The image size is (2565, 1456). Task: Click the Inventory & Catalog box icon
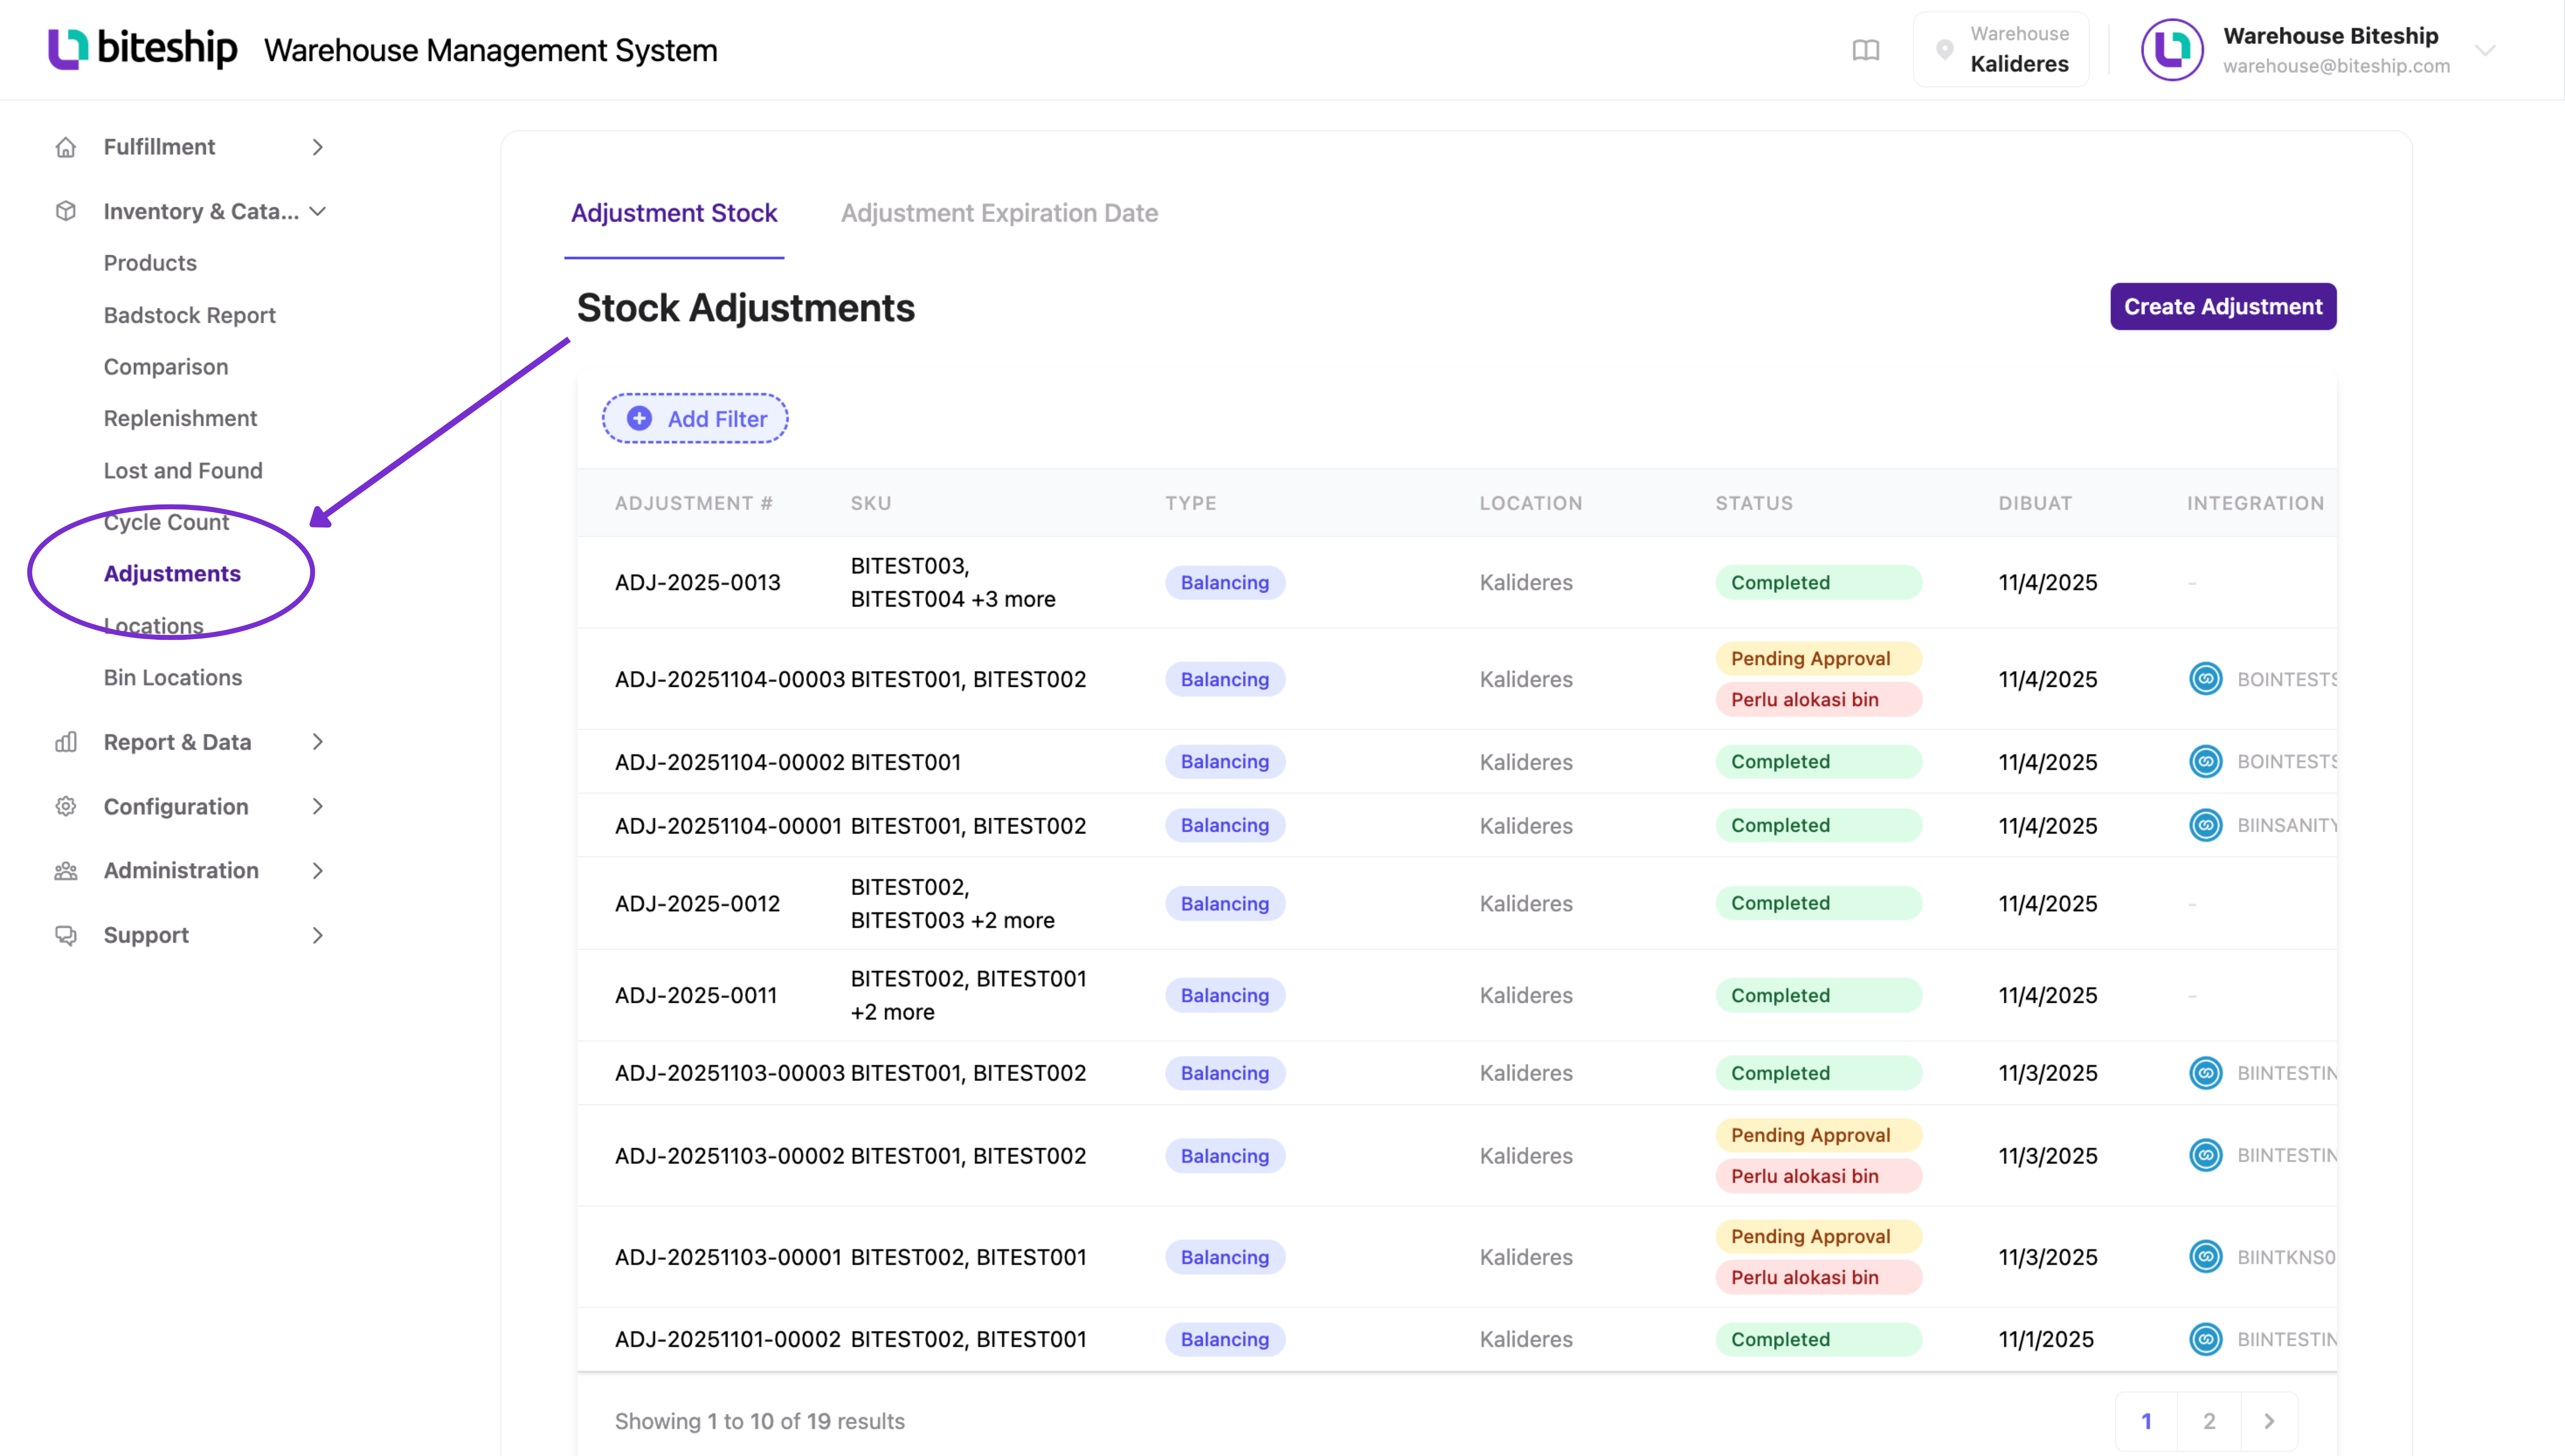coord(66,211)
